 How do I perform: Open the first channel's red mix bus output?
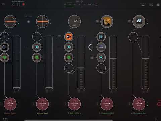pos(10,104)
